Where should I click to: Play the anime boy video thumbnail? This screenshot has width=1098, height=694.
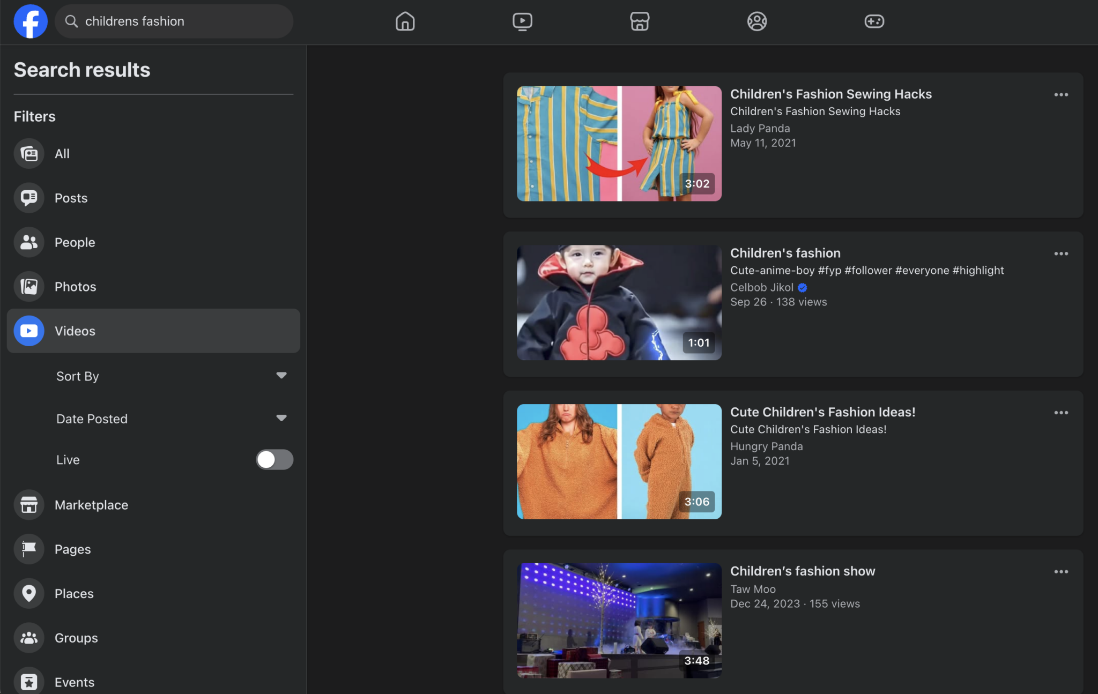(x=619, y=303)
